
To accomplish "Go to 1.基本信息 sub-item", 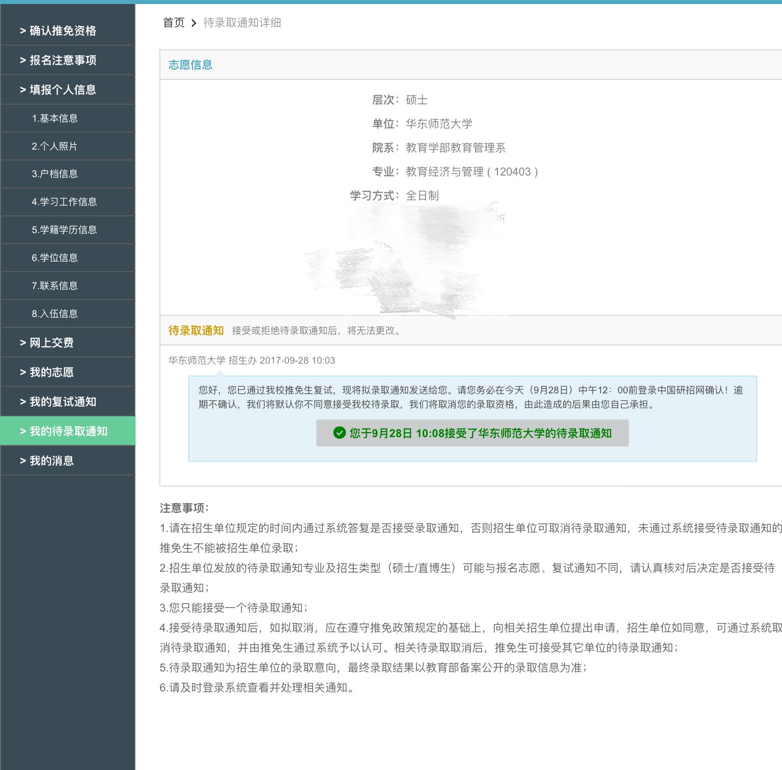I will pyautogui.click(x=68, y=118).
